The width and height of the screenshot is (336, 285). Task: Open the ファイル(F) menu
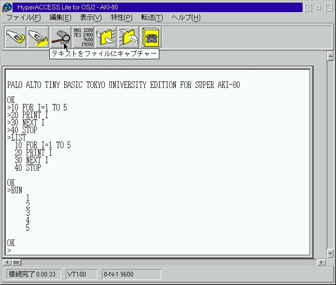point(23,17)
